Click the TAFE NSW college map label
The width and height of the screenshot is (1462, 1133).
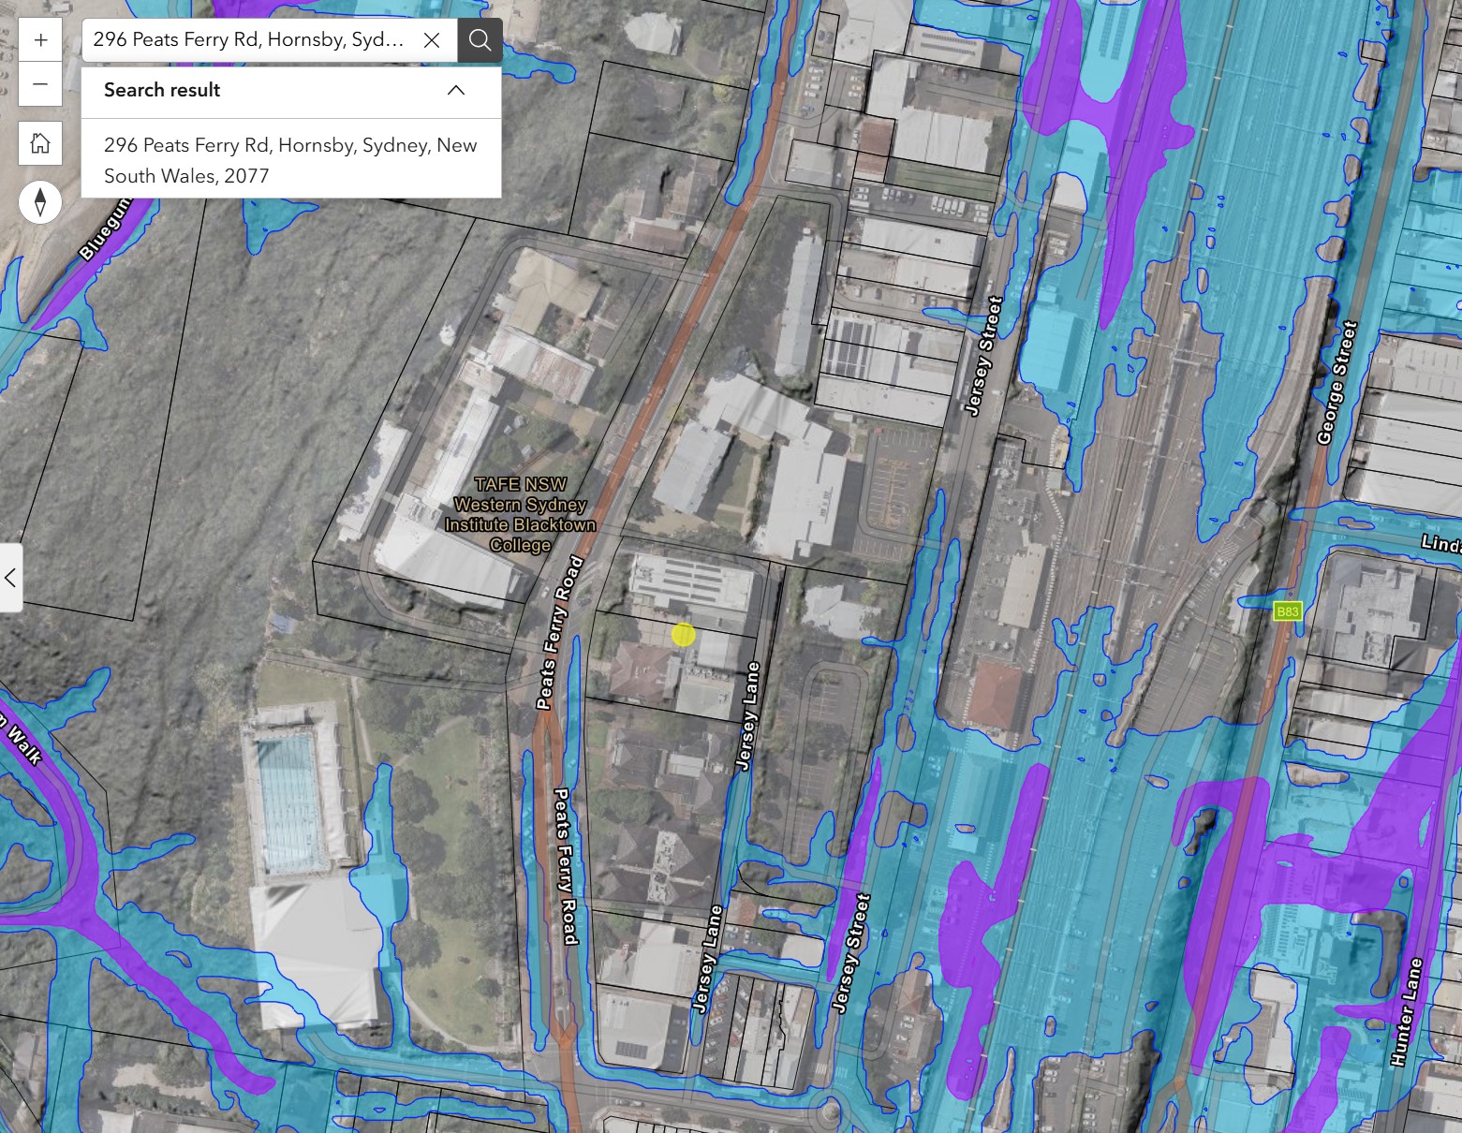[x=520, y=514]
